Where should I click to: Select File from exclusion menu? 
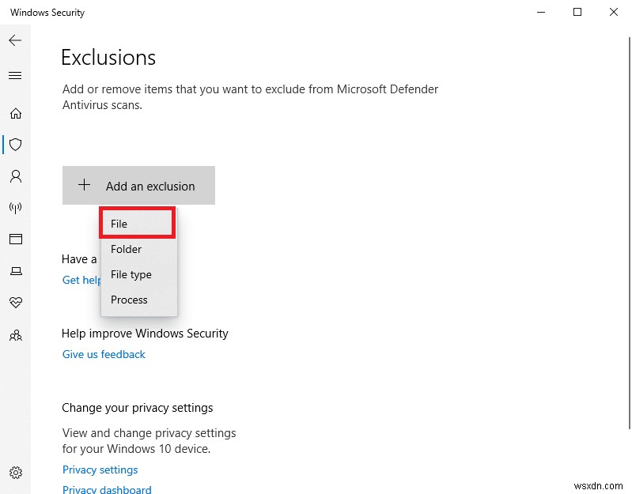coord(136,224)
